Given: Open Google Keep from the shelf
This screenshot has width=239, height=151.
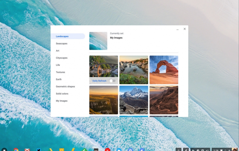Looking at the screenshot, I should point(62,150).
